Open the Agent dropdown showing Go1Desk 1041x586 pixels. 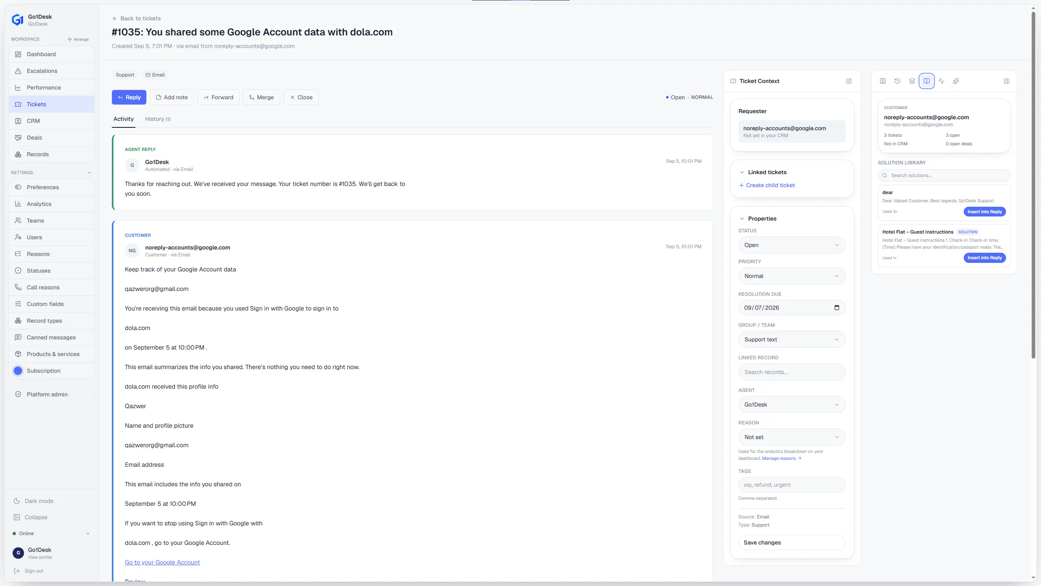[x=792, y=405]
